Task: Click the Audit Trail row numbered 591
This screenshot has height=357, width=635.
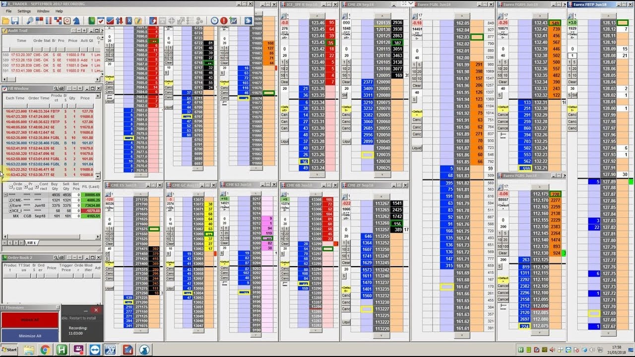Action: coord(52,70)
